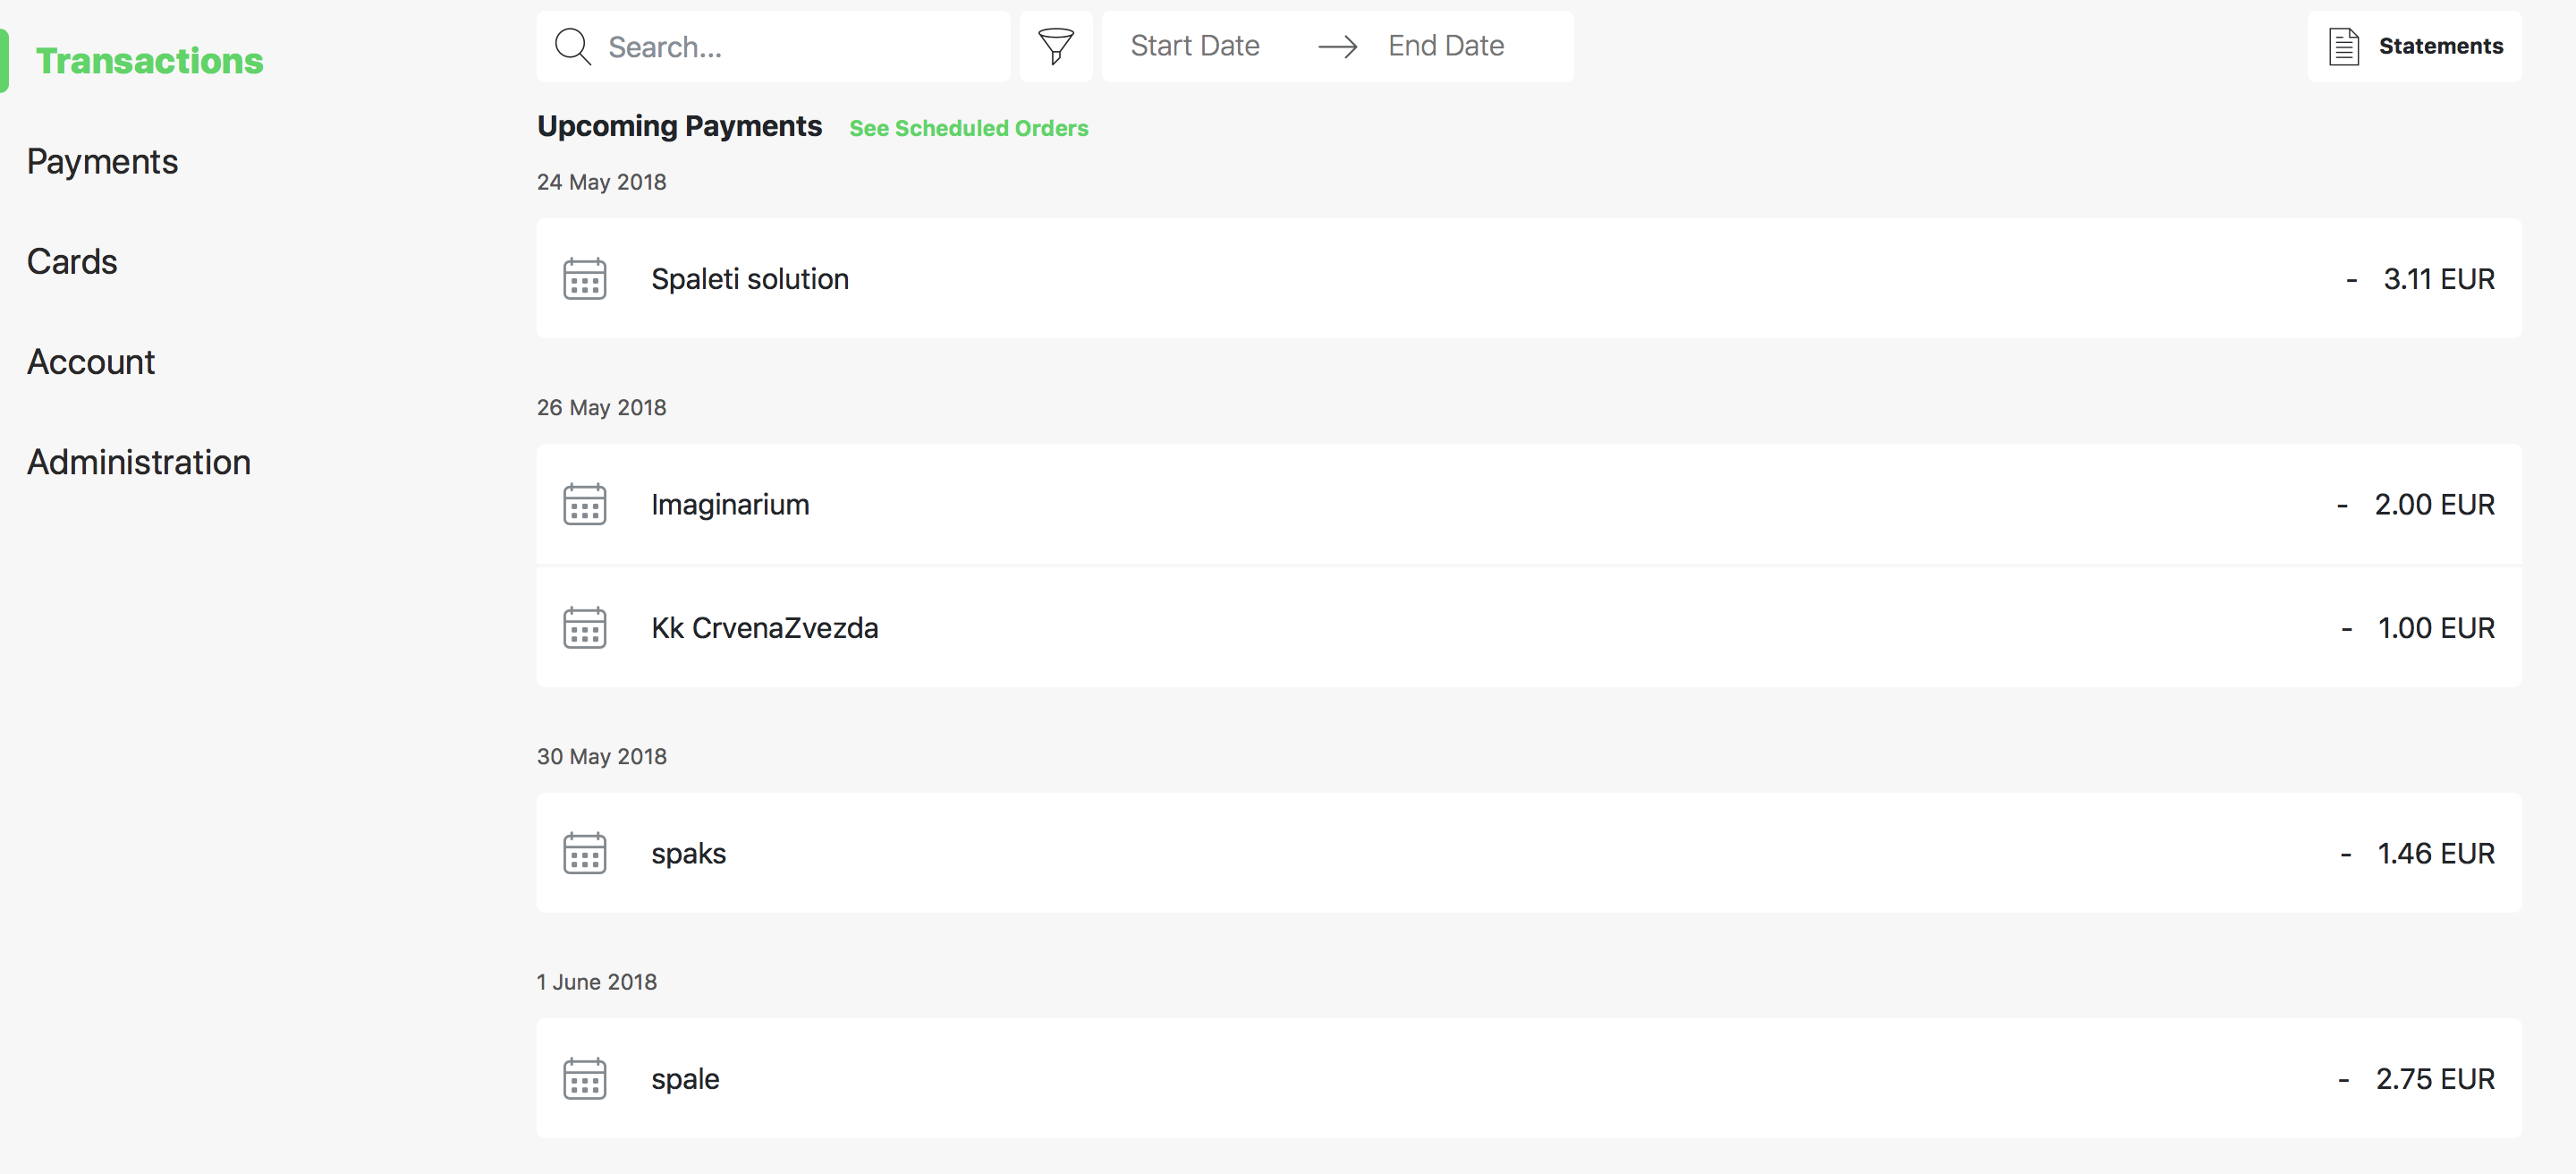Open the Kk CrvenaZvezda payment
This screenshot has width=2576, height=1174.
pyautogui.click(x=1529, y=628)
